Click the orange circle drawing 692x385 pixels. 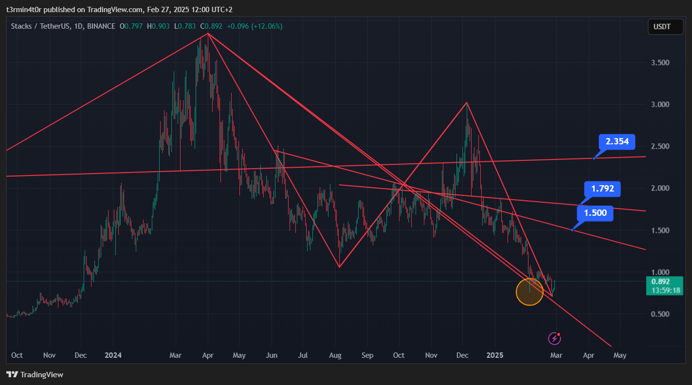coord(529,292)
